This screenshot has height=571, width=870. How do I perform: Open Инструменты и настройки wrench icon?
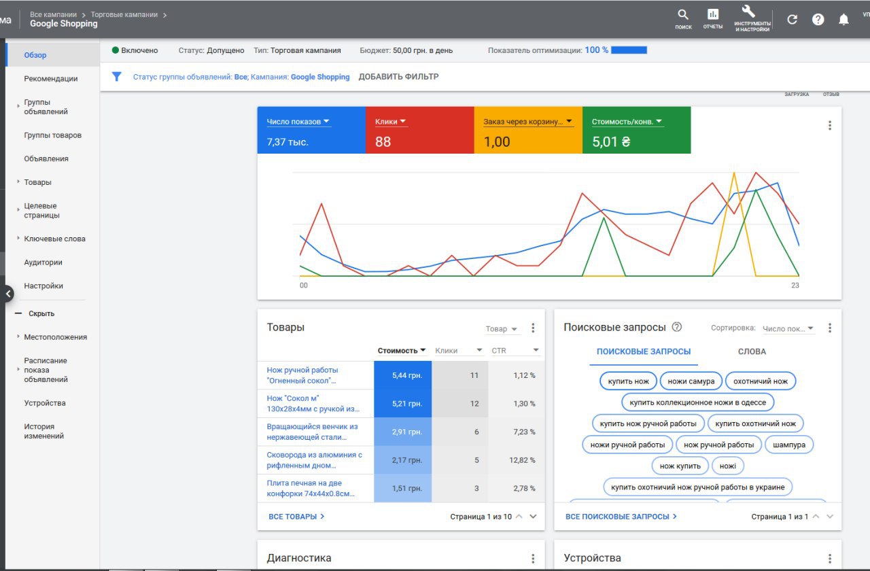point(748,12)
